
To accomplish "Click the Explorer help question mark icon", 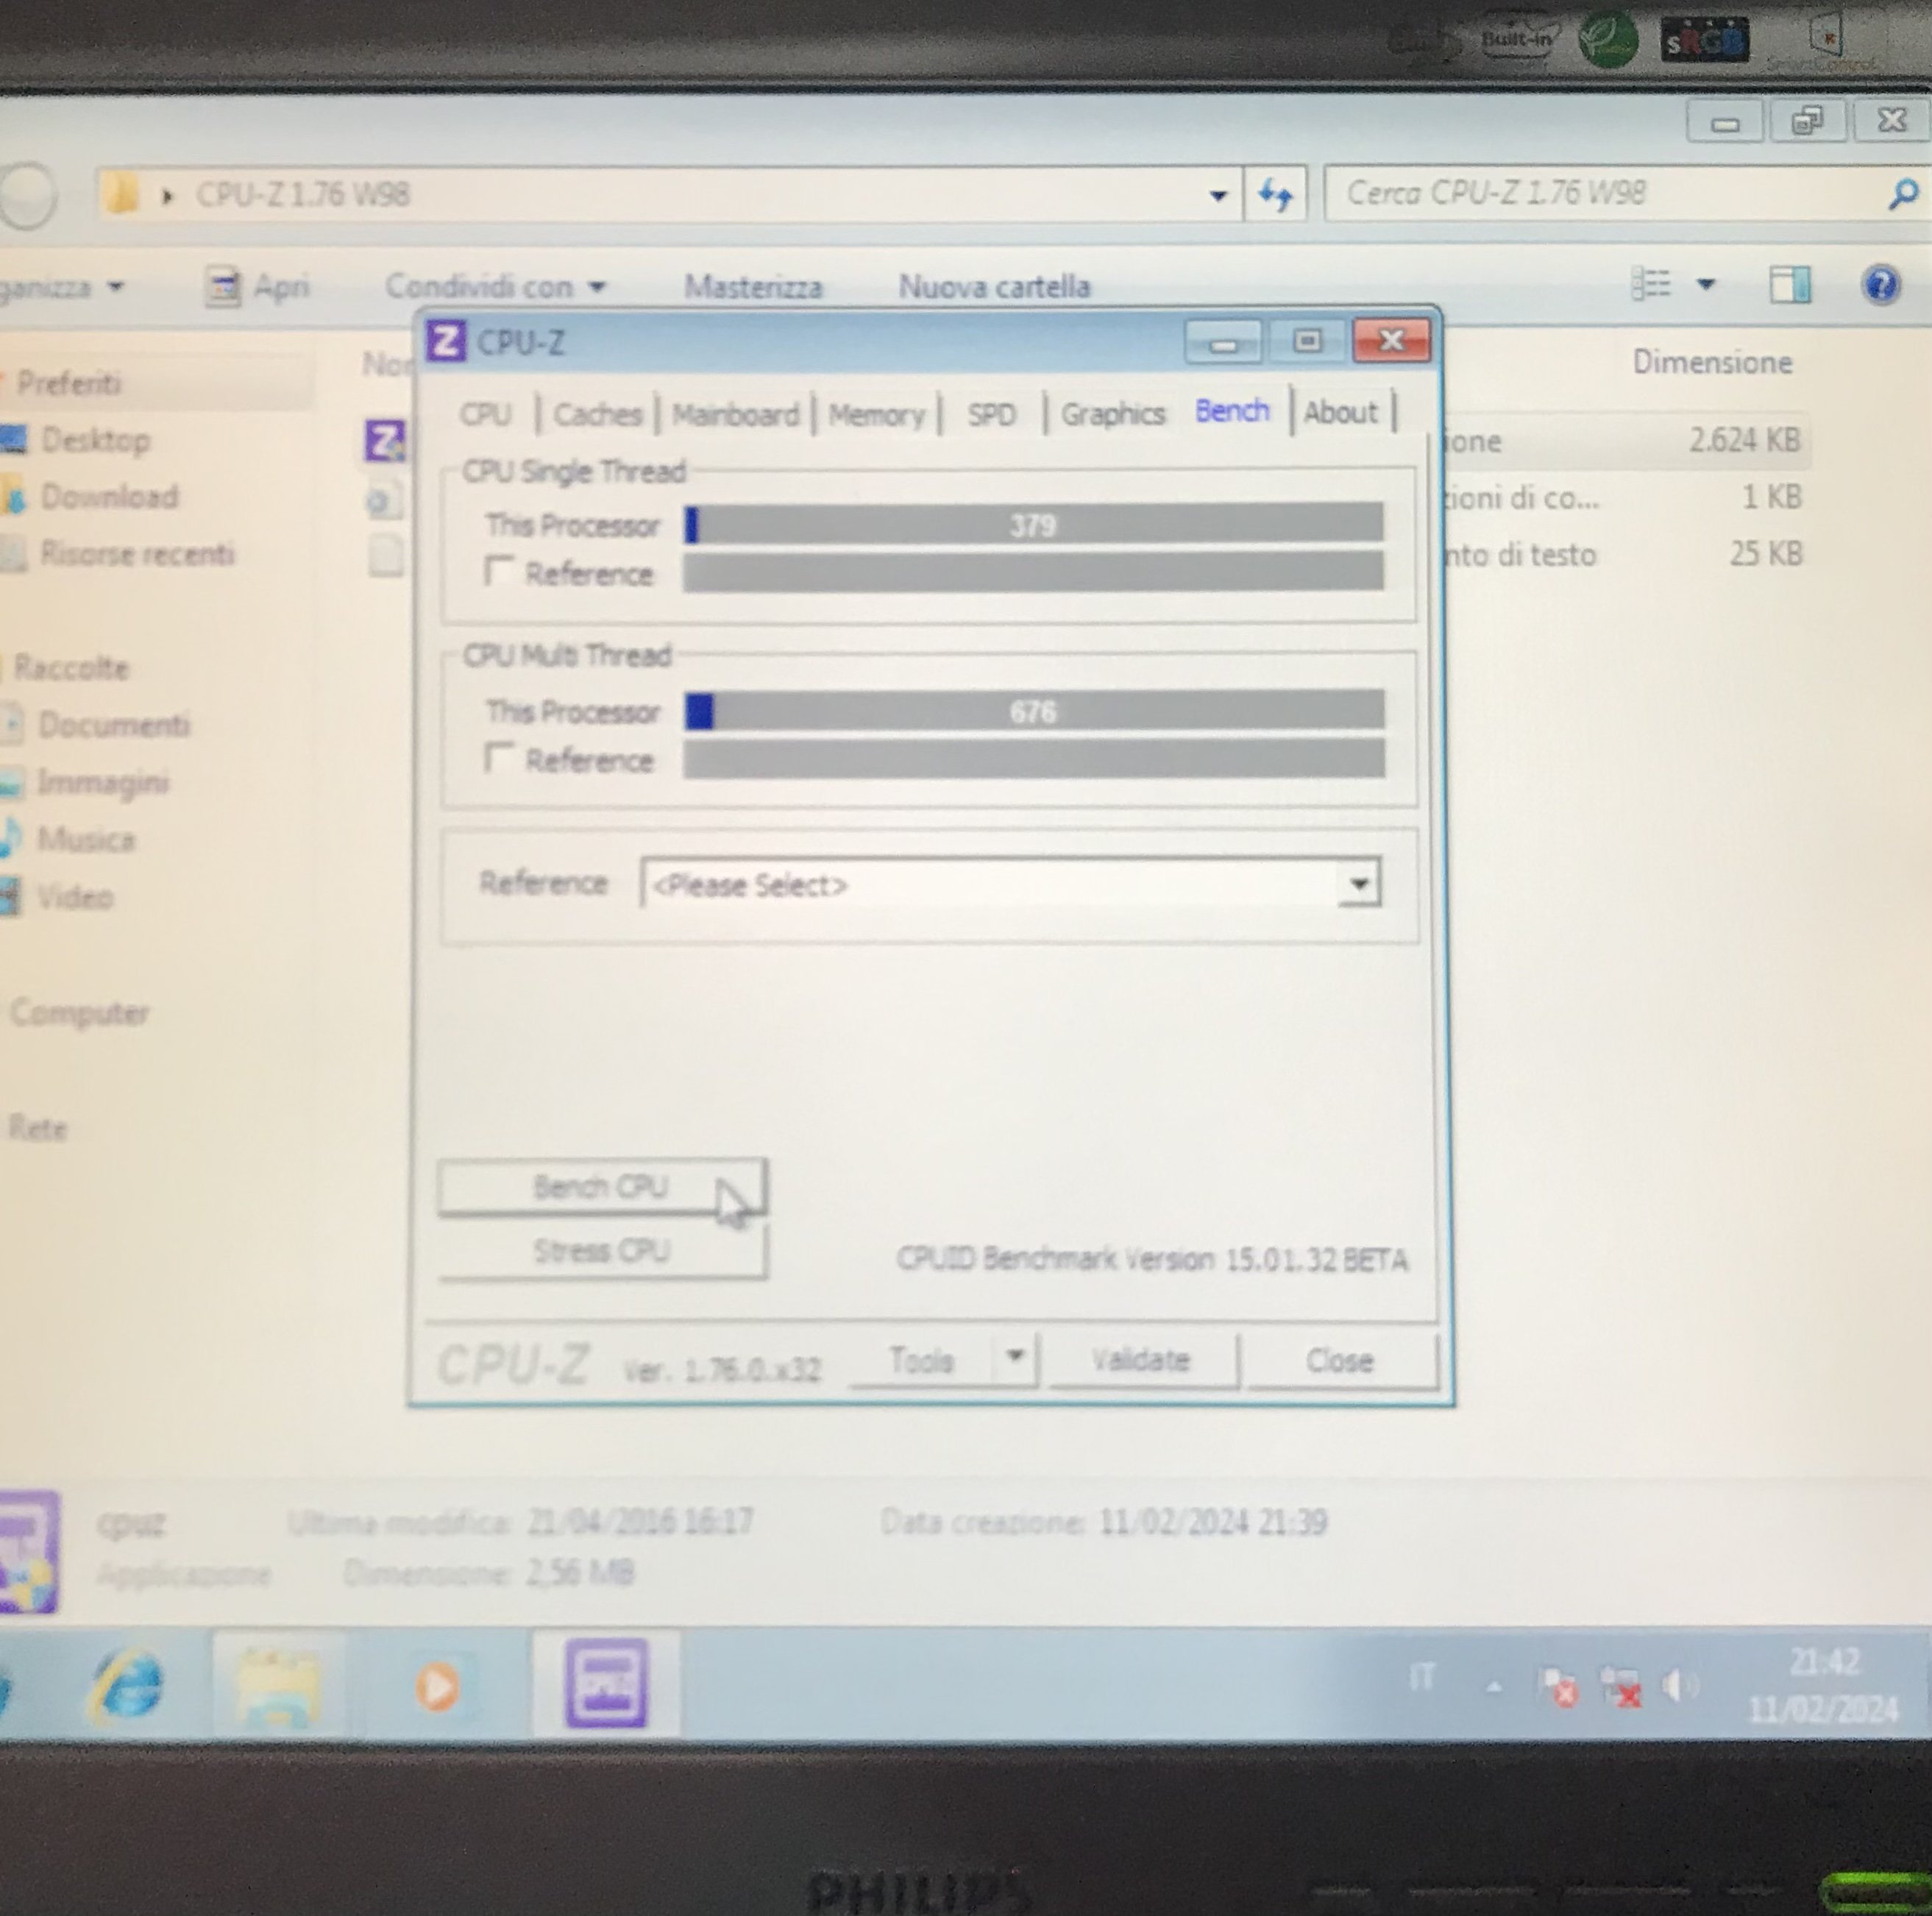I will click(x=1881, y=285).
